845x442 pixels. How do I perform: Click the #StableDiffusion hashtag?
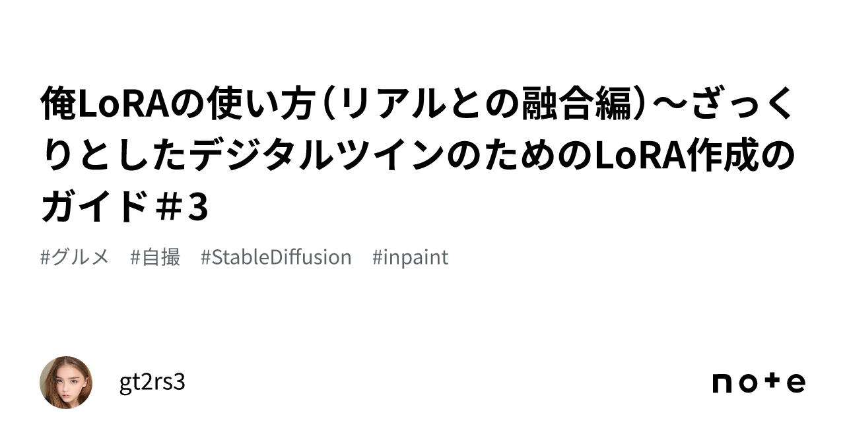[276, 257]
